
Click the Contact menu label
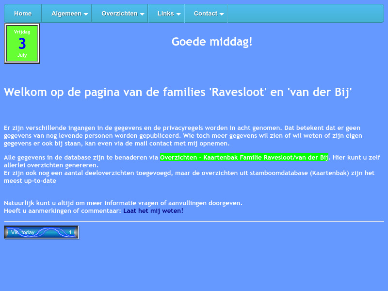tap(206, 14)
